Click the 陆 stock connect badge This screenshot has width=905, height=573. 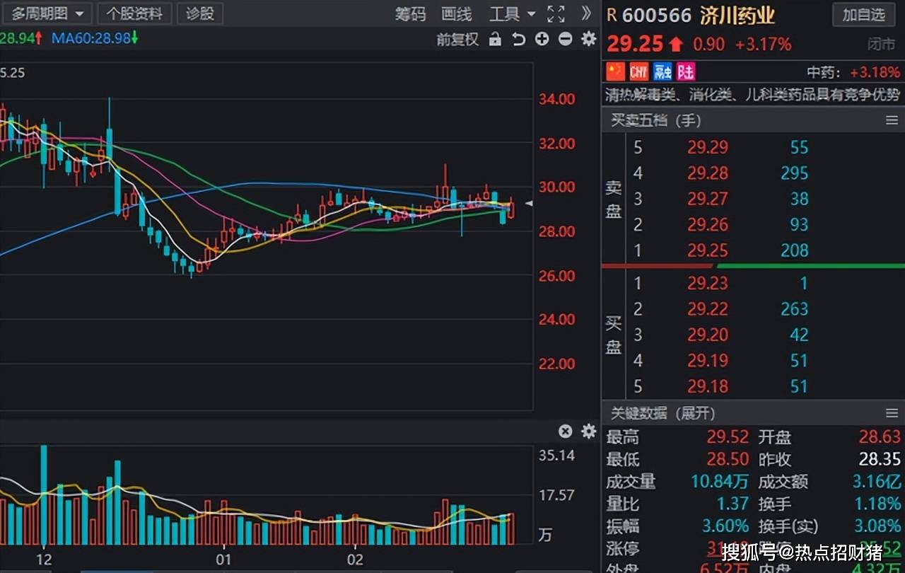tap(685, 71)
